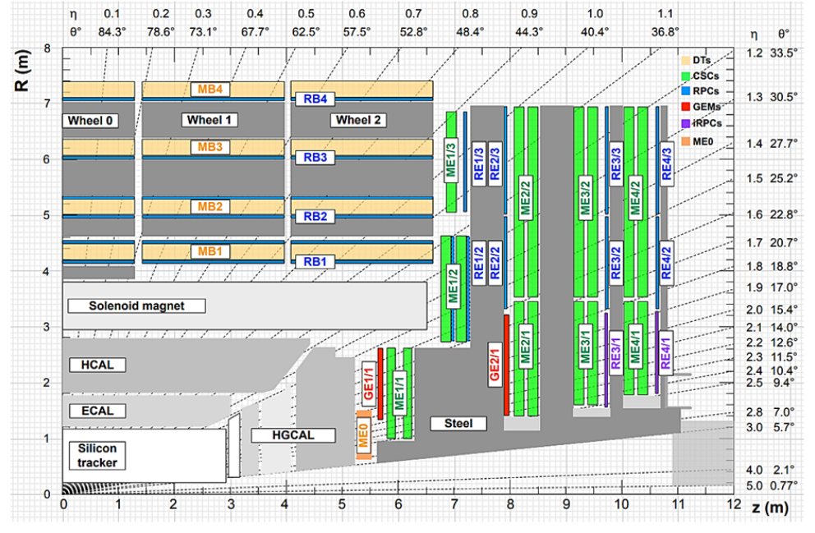The image size is (815, 533).
Task: Select the ME3/1 label
Action: (585, 346)
